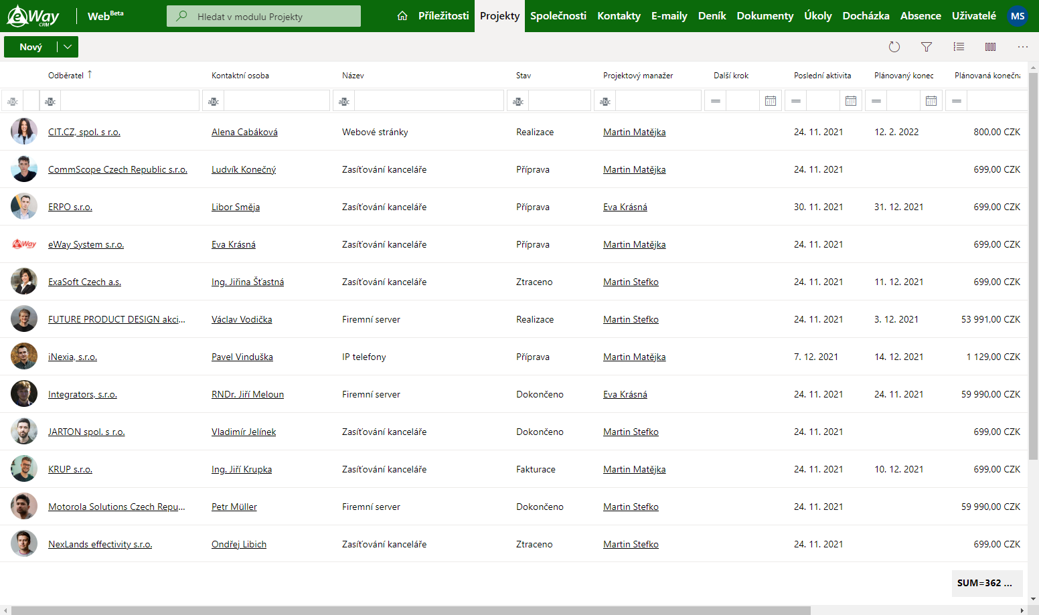1039x615 pixels.
Task: Click the Nový button
Action: pos(31,47)
